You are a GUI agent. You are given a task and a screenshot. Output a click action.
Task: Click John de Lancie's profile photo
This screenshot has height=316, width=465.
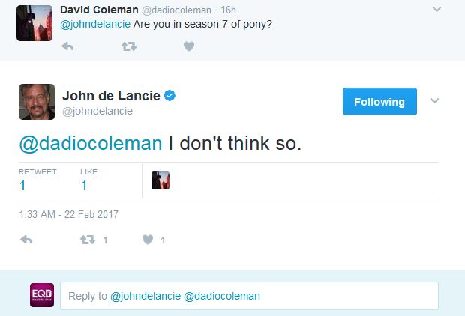37,102
